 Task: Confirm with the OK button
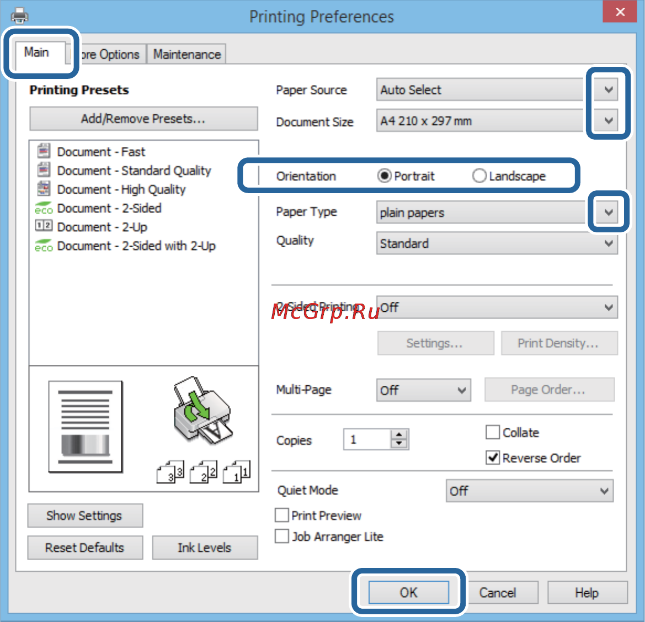408,592
